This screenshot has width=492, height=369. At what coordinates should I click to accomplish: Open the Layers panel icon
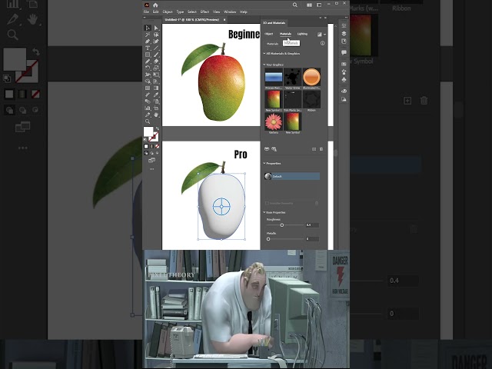pos(344,34)
